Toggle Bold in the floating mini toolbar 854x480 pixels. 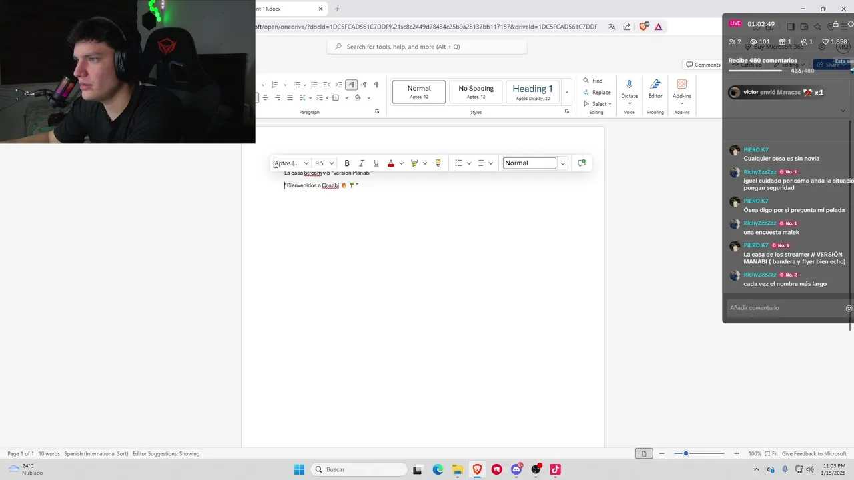pyautogui.click(x=347, y=163)
